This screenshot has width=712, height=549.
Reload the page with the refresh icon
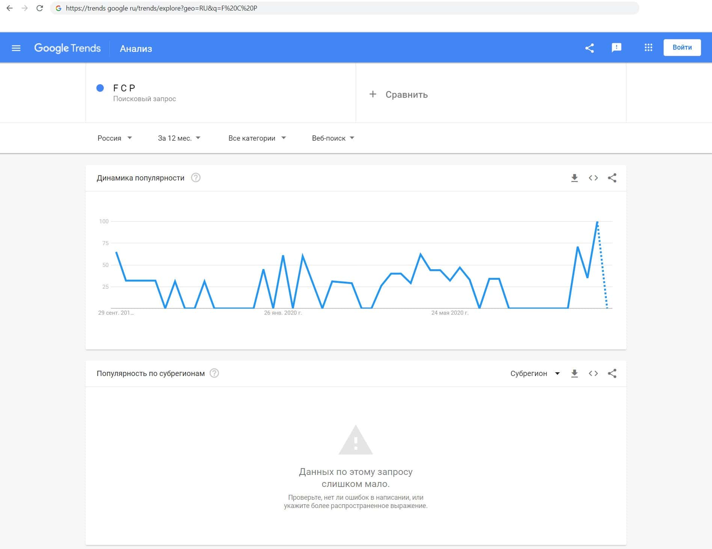40,8
